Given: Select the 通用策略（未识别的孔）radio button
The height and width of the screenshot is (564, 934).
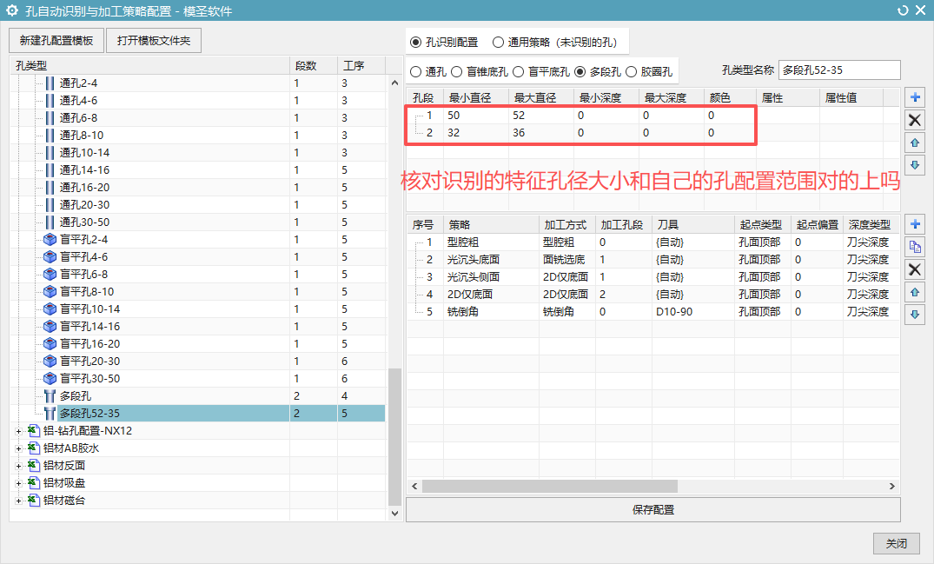Looking at the screenshot, I should coord(498,43).
